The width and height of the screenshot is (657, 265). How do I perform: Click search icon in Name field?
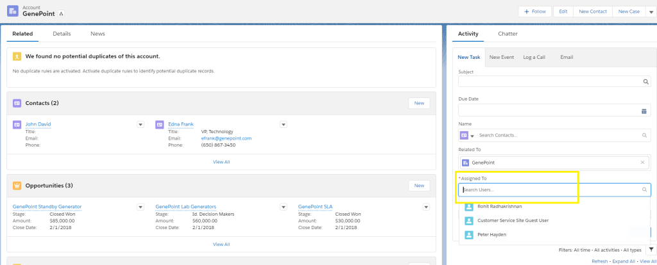pyautogui.click(x=644, y=136)
